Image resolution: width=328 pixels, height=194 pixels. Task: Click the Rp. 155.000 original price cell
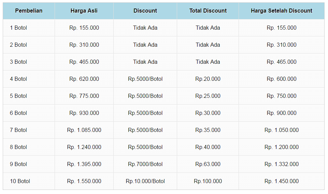pos(84,28)
